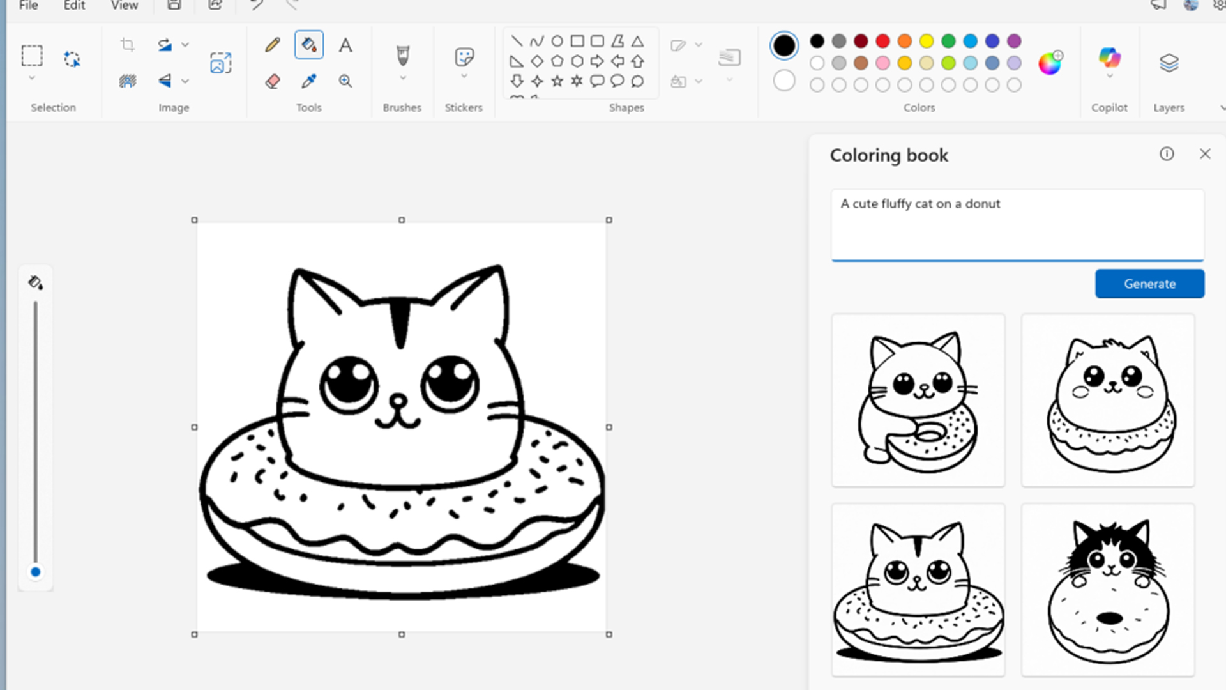Open the Layers panel
Image resolution: width=1226 pixels, height=690 pixels.
(1169, 63)
